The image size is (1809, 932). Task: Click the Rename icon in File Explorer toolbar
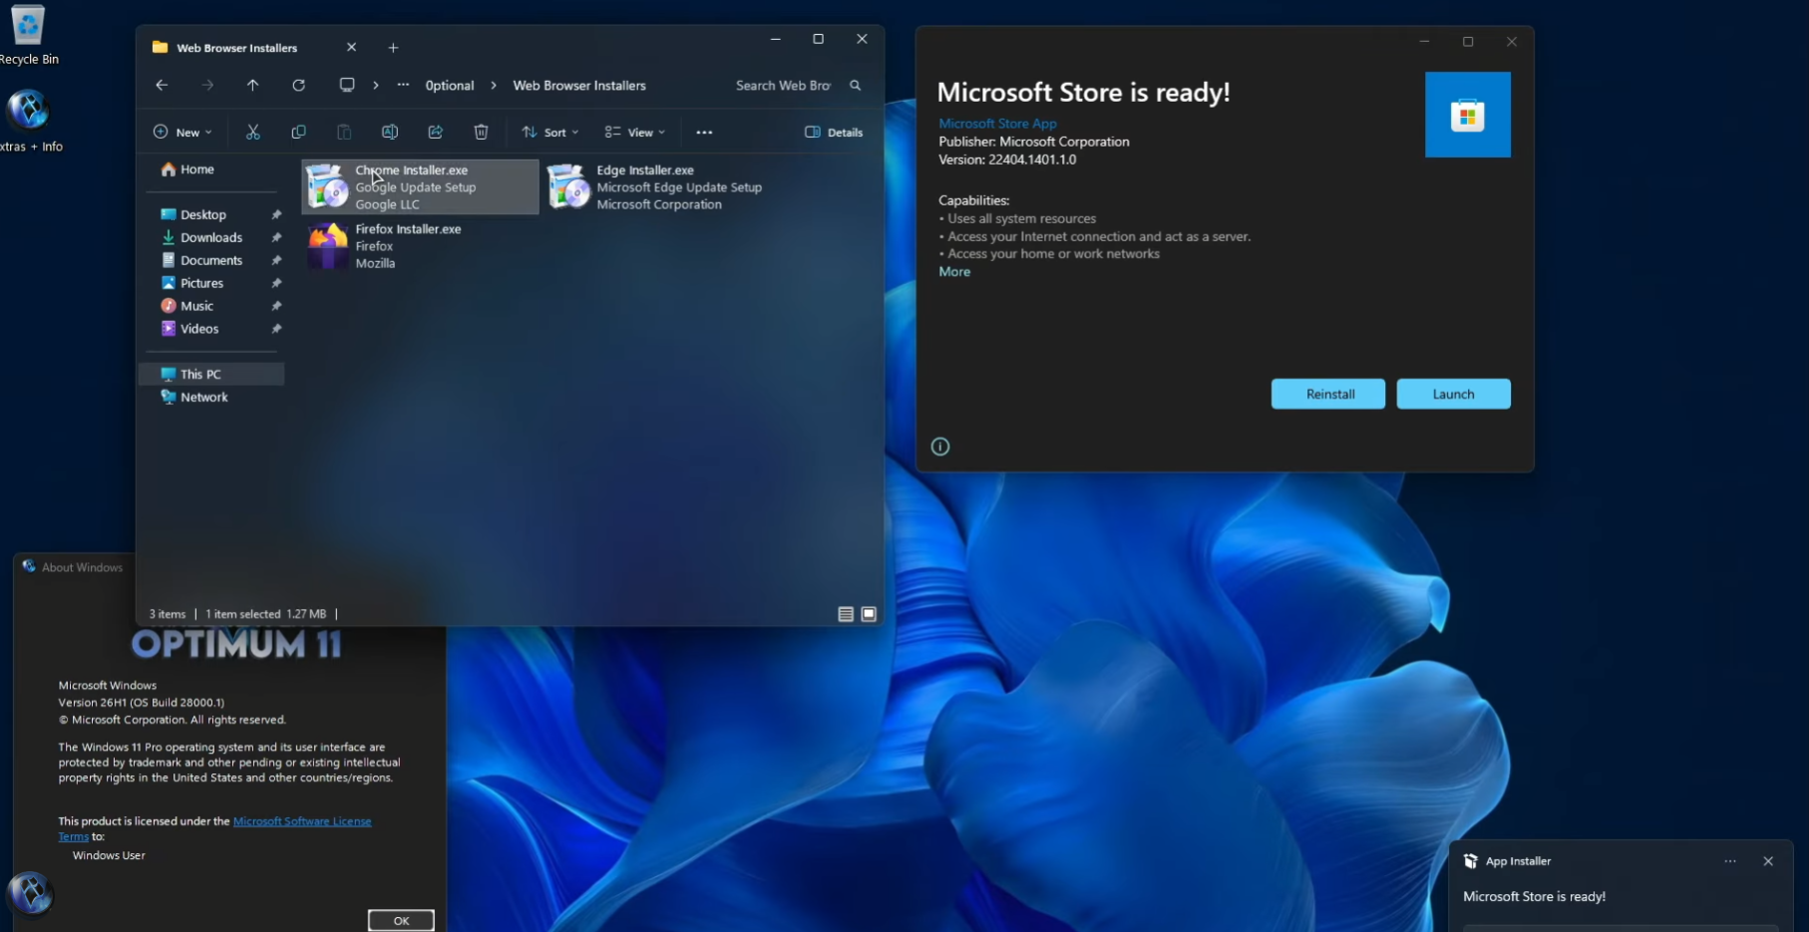390,132
